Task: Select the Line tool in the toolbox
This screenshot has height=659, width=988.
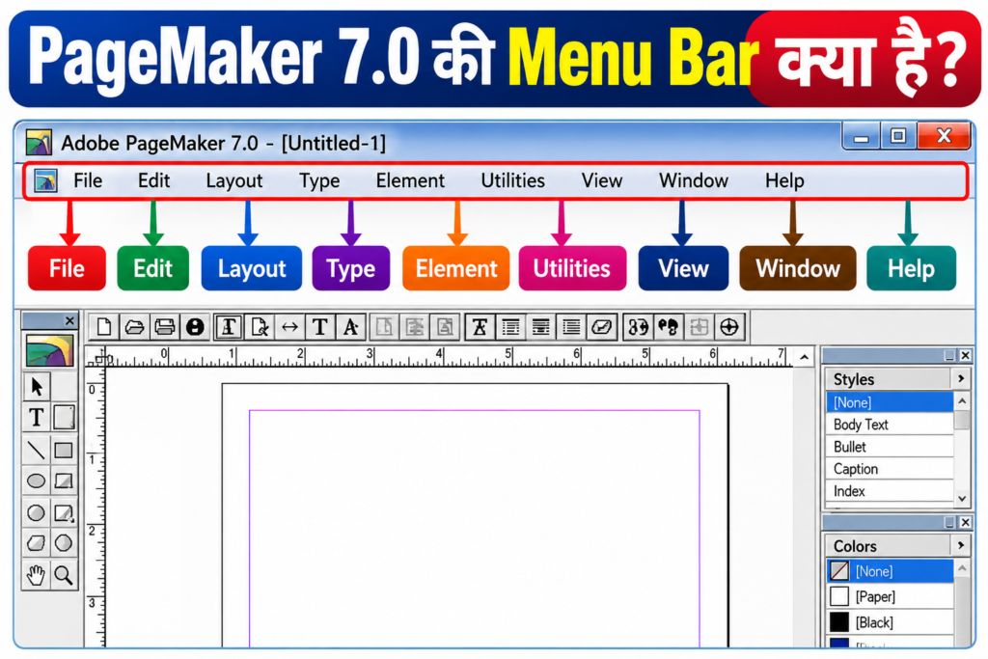Action: tap(36, 450)
